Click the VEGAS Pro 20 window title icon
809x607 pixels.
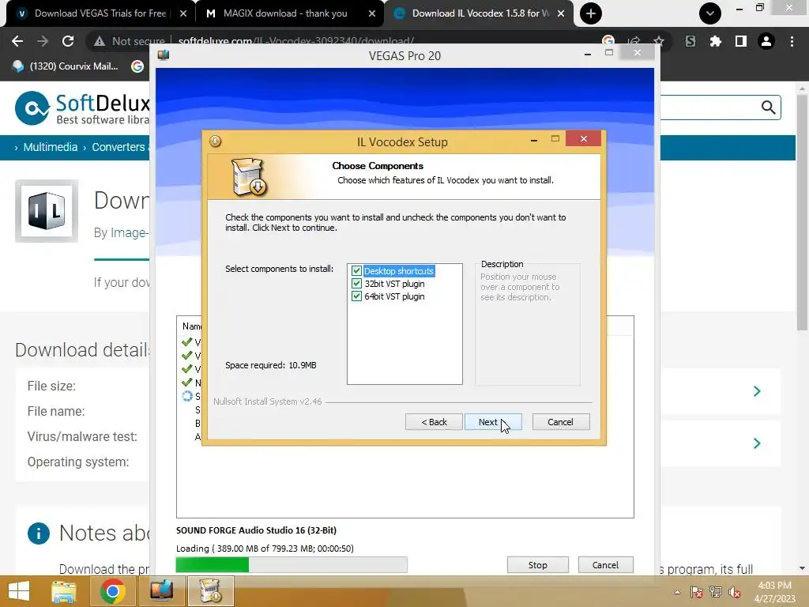pos(164,55)
